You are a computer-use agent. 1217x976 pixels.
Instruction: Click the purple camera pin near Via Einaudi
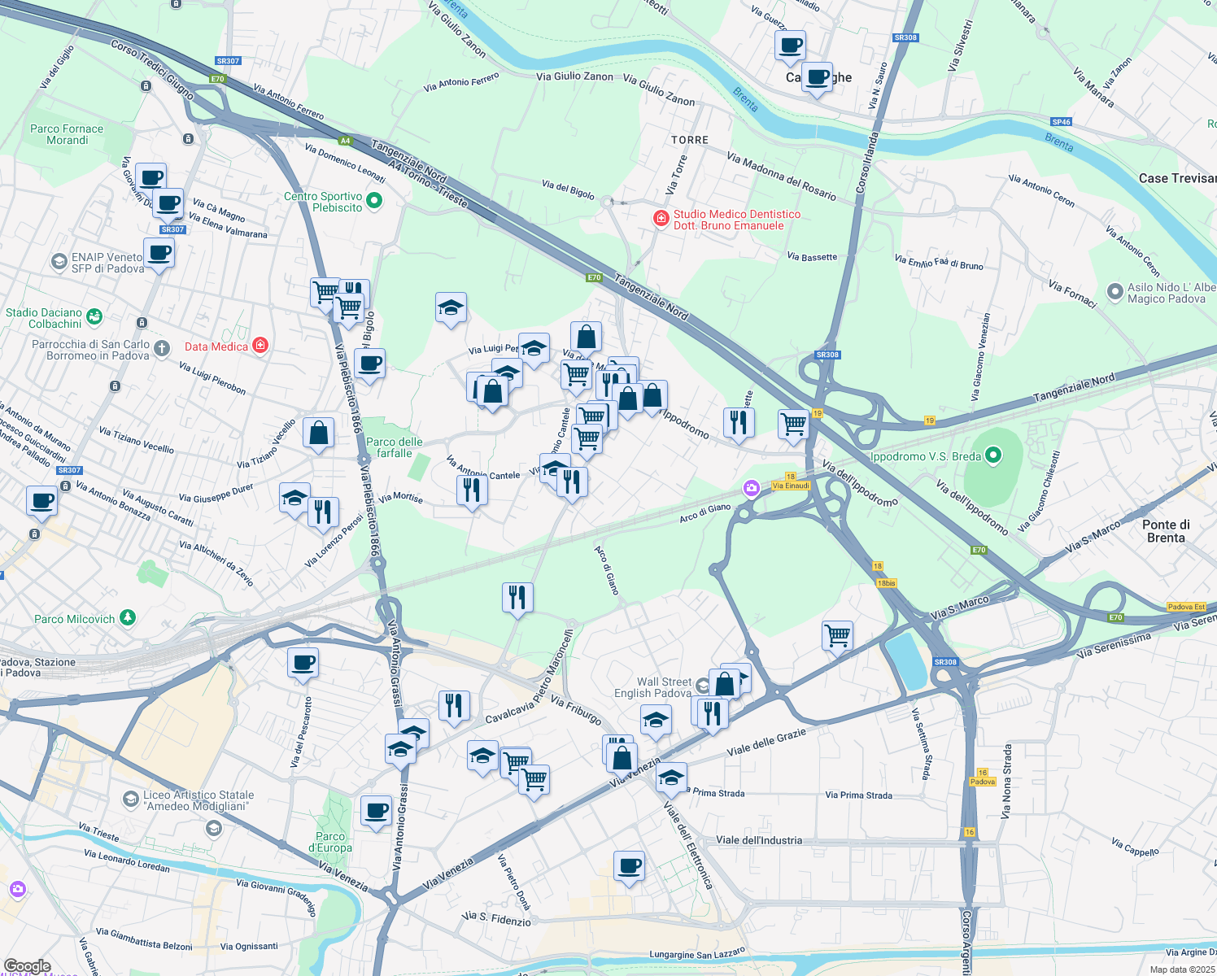coord(752,488)
